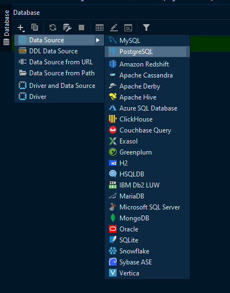Image resolution: width=230 pixels, height=293 pixels.
Task: Click the Couchbase Query red icon
Action: [113, 130]
